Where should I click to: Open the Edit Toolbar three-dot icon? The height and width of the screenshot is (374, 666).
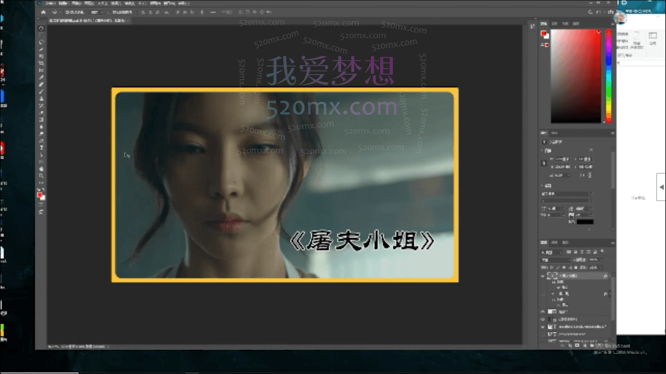41,183
